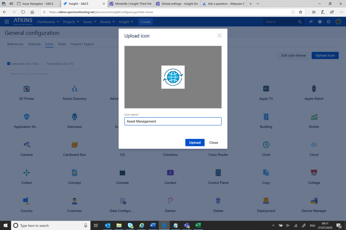346x230 pixels.
Task: Click the browser refresh icon
Action: tap(23, 12)
